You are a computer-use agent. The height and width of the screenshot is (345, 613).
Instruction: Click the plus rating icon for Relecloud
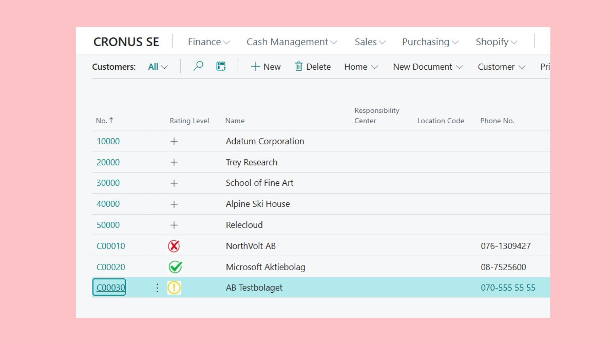174,225
